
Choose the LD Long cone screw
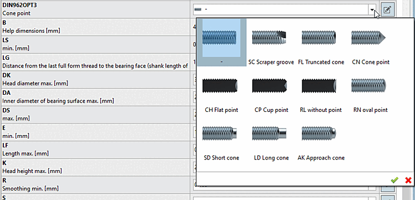click(x=269, y=134)
